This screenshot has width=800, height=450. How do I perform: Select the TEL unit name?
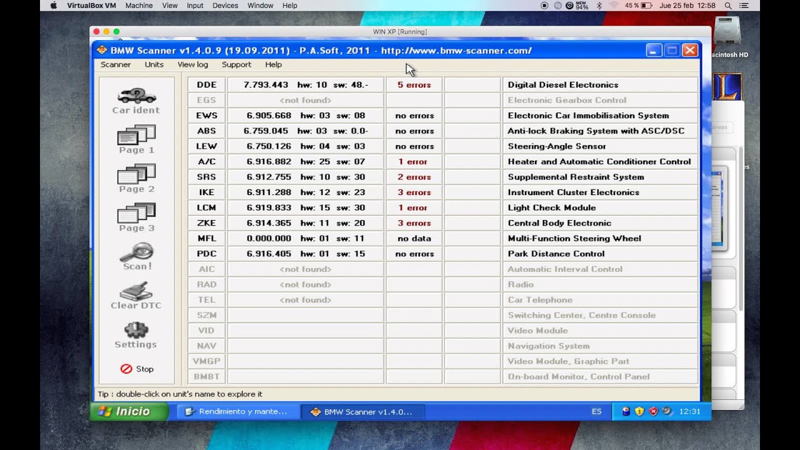pyautogui.click(x=206, y=299)
